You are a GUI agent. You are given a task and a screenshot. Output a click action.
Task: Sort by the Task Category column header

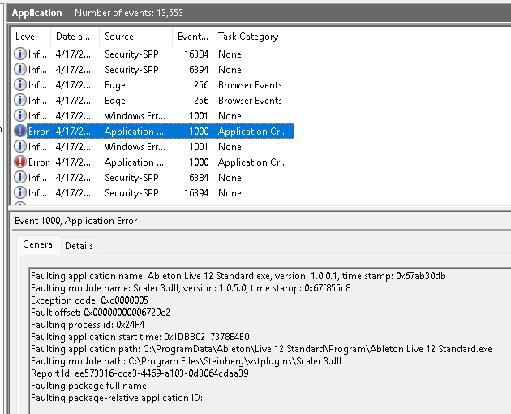253,37
